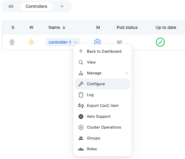The height and width of the screenshot is (159, 185).
Task: Open Log menu entry
Action: 103,95
